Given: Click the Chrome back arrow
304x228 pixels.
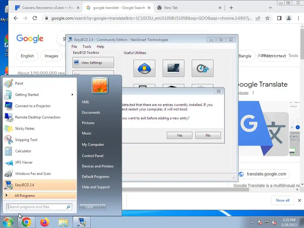Looking at the screenshot, I should point(16,18).
